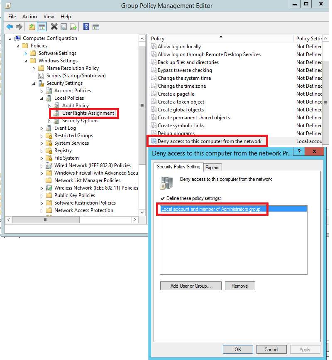Image resolution: width=332 pixels, height=360 pixels.
Task: Open the Action menu
Action: [x=29, y=17]
